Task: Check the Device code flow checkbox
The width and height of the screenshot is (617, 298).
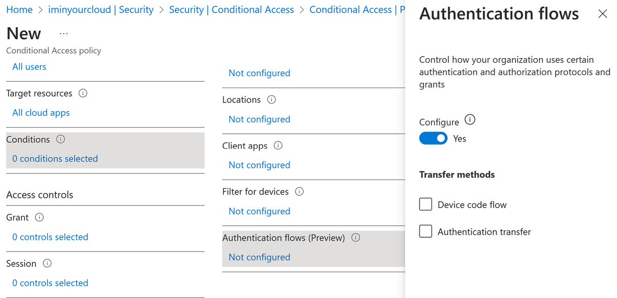Action: click(425, 204)
